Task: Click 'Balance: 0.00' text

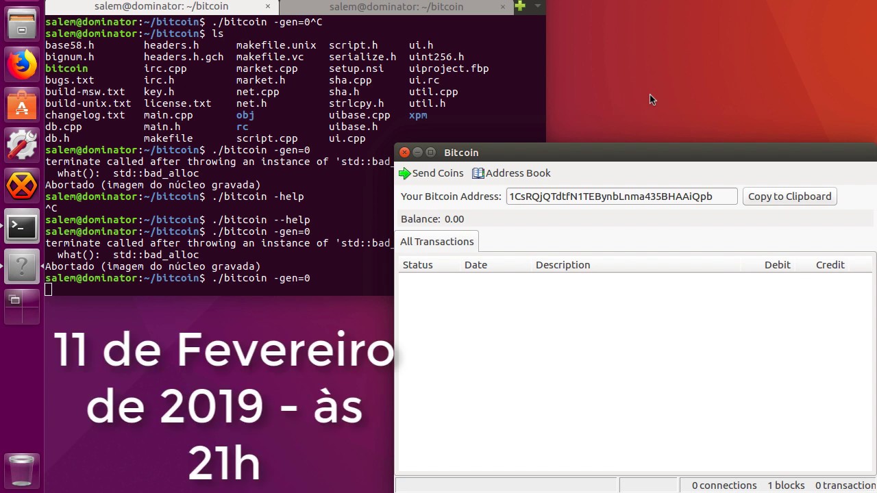Action: click(x=432, y=219)
